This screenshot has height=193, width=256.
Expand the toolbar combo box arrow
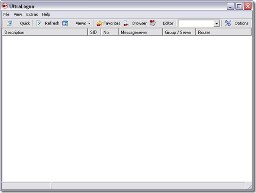coord(216,23)
